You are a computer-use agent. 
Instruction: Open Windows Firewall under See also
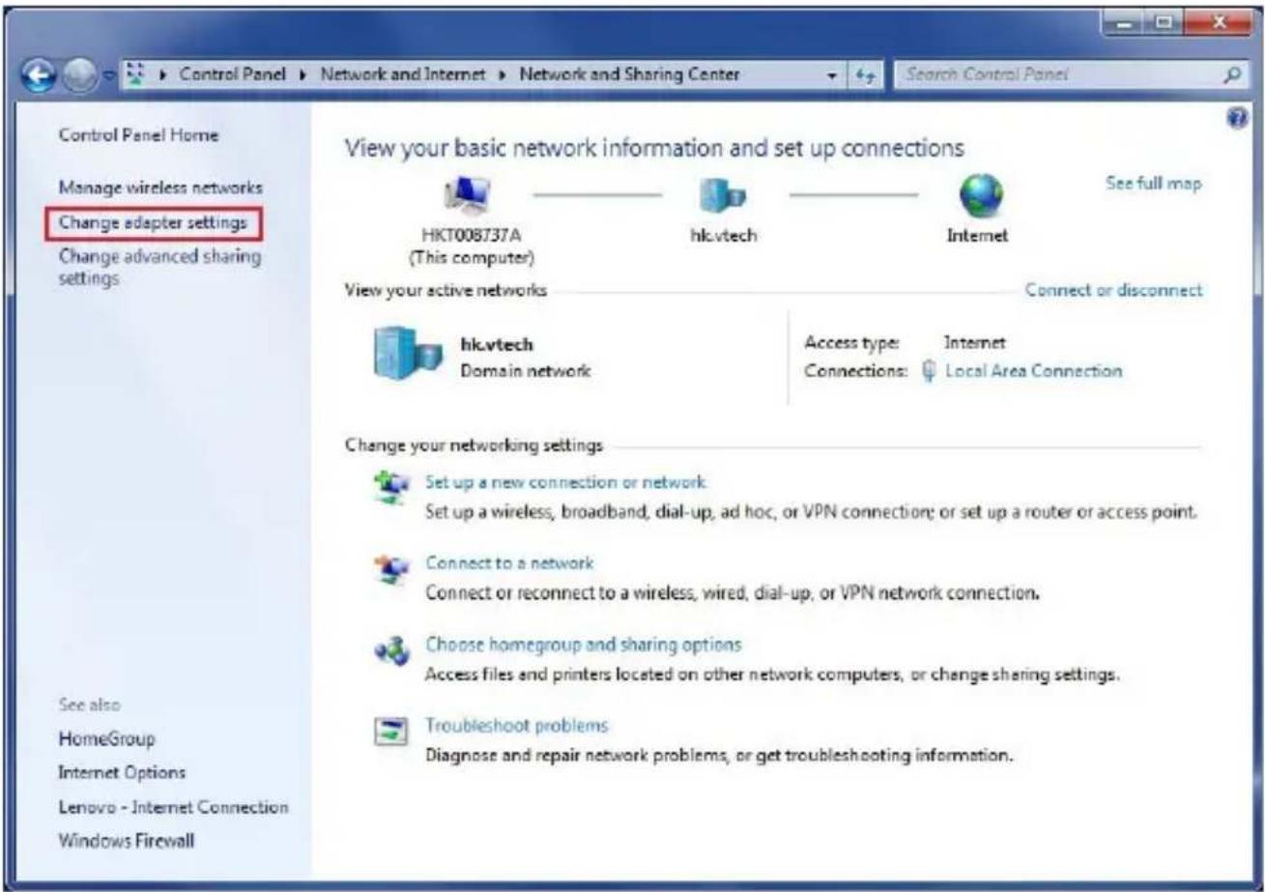coord(127,841)
